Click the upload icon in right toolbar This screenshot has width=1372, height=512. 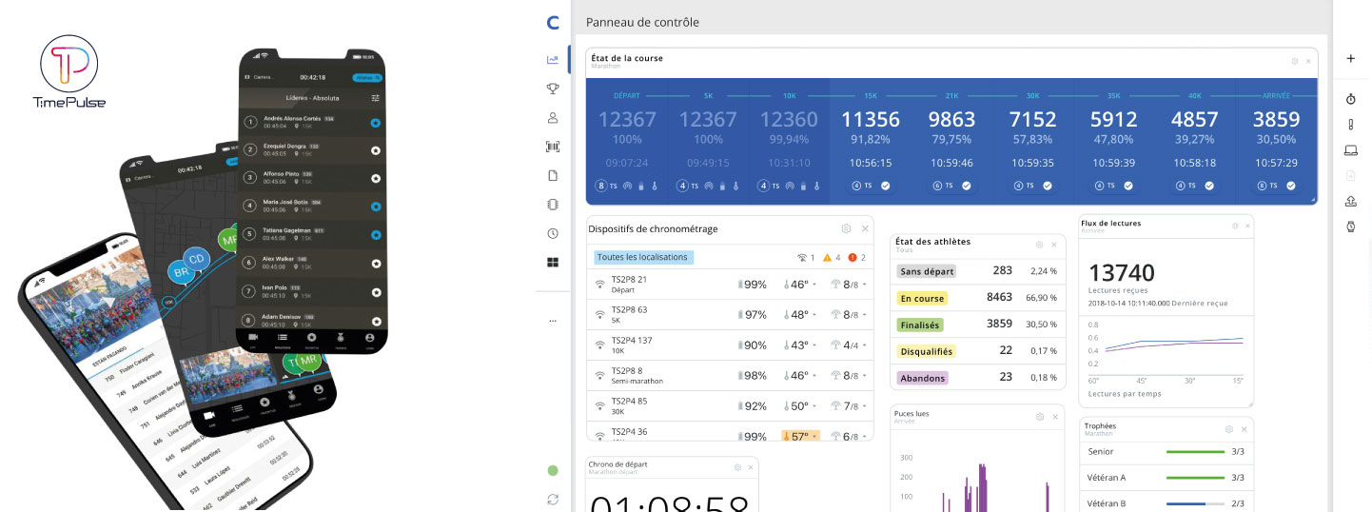tap(1350, 201)
